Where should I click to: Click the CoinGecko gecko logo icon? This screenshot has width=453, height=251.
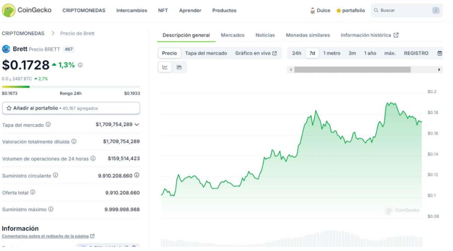coord(8,10)
